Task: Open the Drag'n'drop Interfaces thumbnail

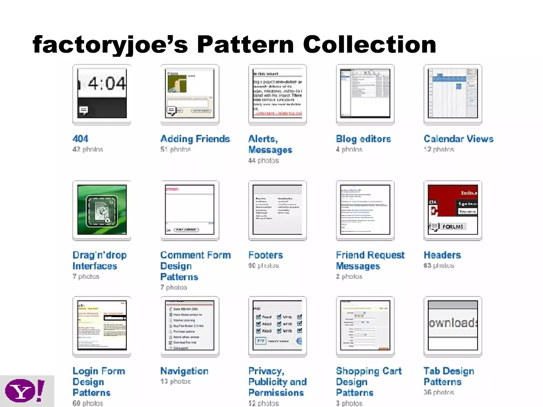Action: point(102,210)
